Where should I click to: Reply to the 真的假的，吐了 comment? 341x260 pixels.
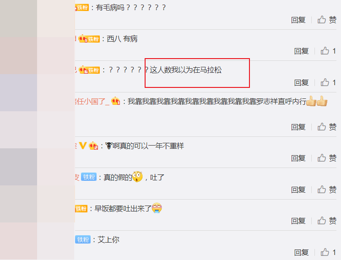[298, 190]
